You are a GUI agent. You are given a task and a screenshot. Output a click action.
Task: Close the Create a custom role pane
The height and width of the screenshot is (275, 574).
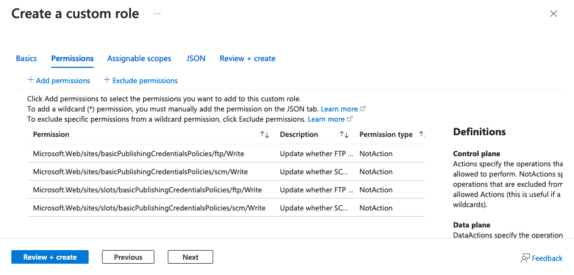554,14
